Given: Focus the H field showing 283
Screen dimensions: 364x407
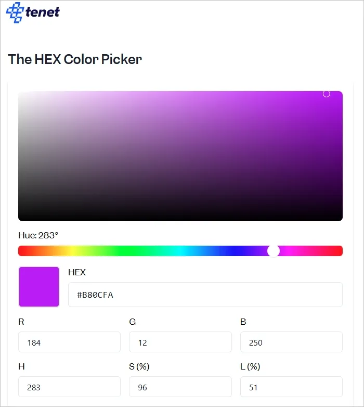Looking at the screenshot, I should tap(69, 387).
